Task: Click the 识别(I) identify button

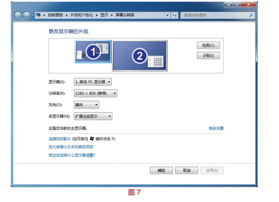Action: click(208, 56)
